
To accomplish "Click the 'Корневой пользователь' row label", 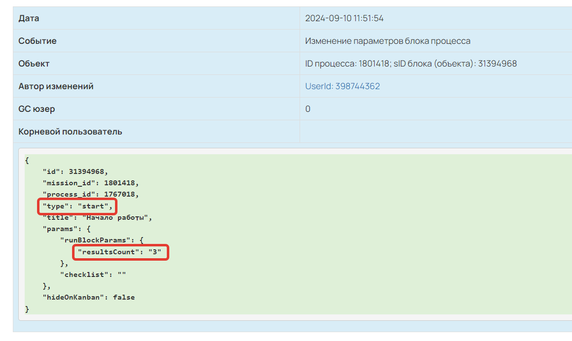I will [71, 131].
